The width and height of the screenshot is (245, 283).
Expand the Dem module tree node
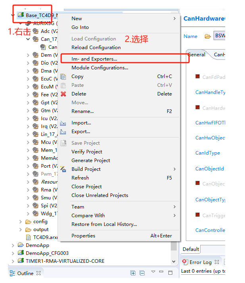pyautogui.click(x=28, y=55)
